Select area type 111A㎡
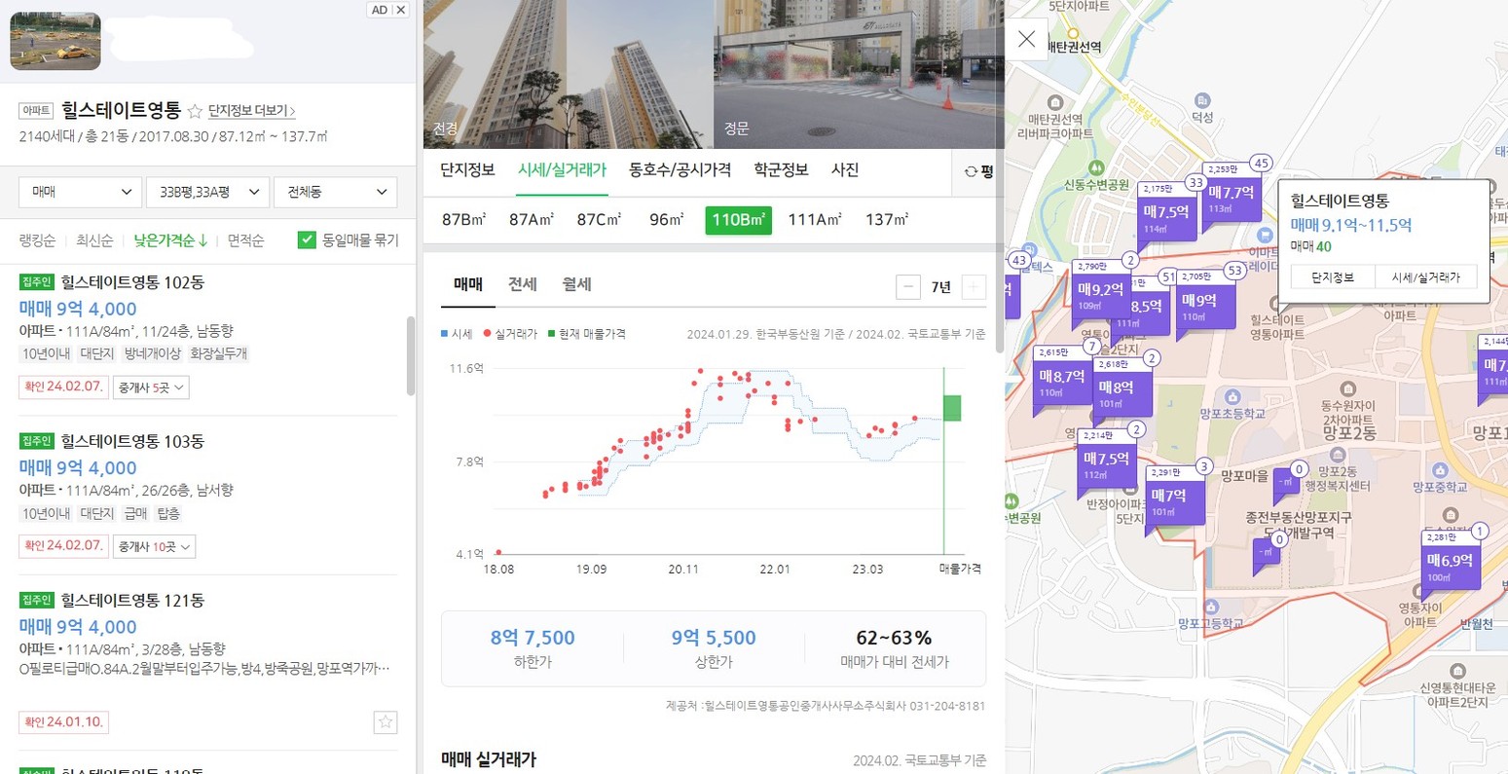 coord(815,220)
